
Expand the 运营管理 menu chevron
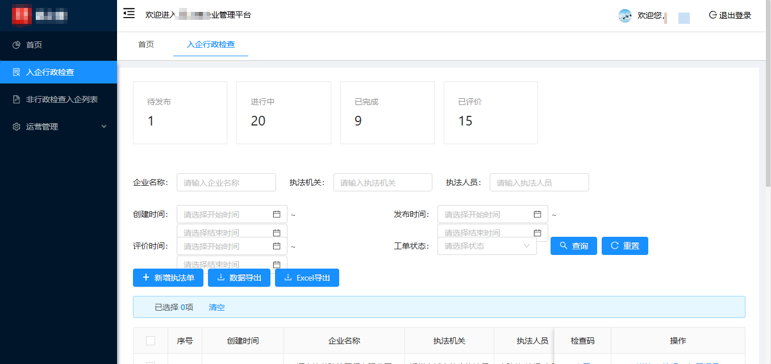pos(104,127)
